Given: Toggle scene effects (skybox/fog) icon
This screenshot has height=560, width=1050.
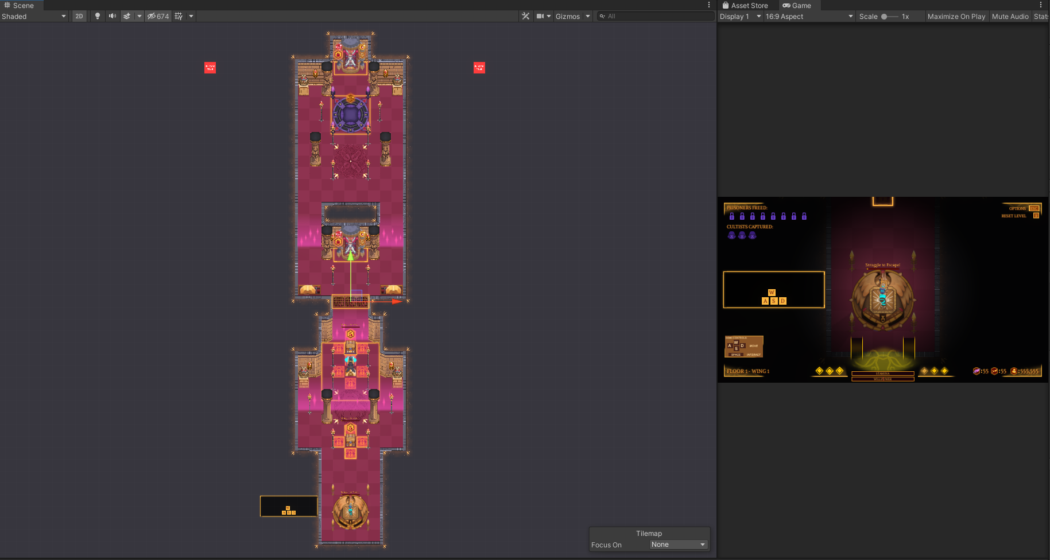Looking at the screenshot, I should 127,16.
